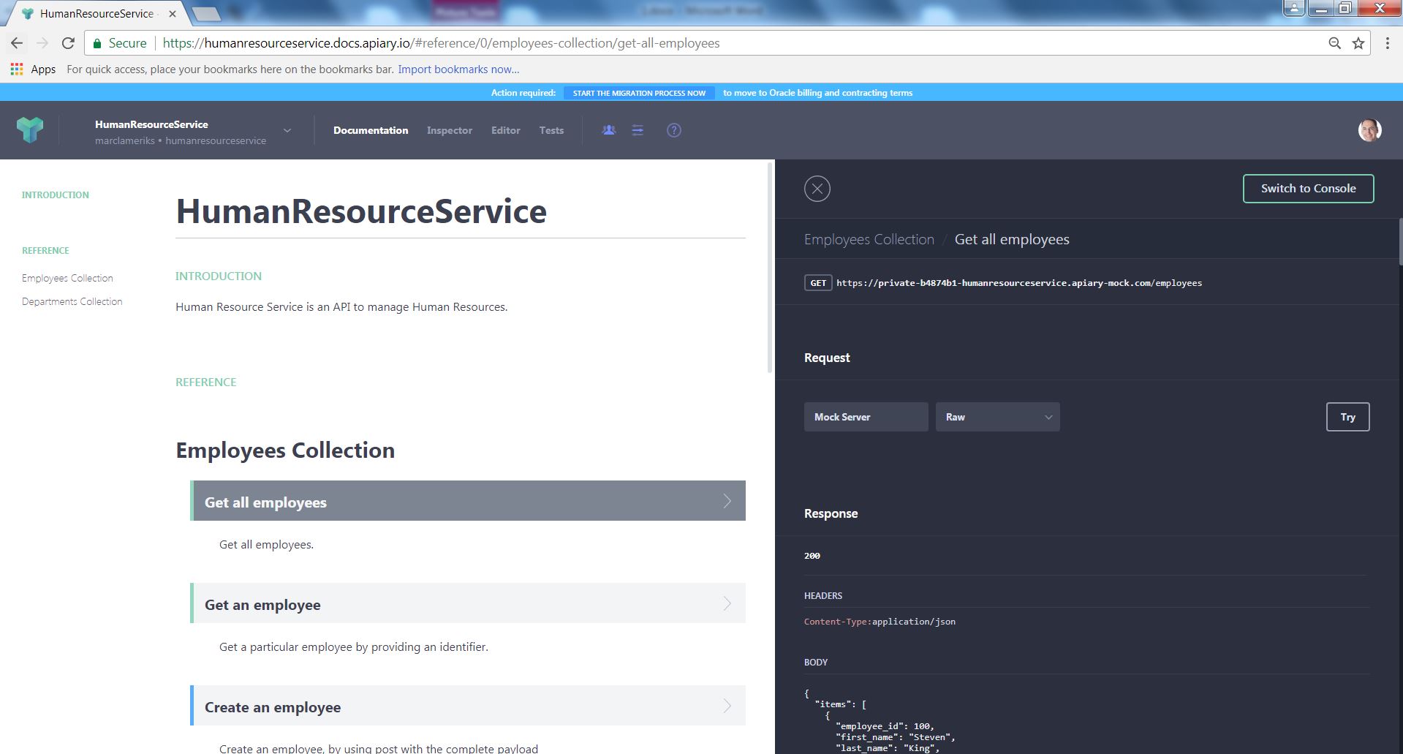Open the user avatar menu
The height and width of the screenshot is (754, 1403).
[x=1369, y=130]
